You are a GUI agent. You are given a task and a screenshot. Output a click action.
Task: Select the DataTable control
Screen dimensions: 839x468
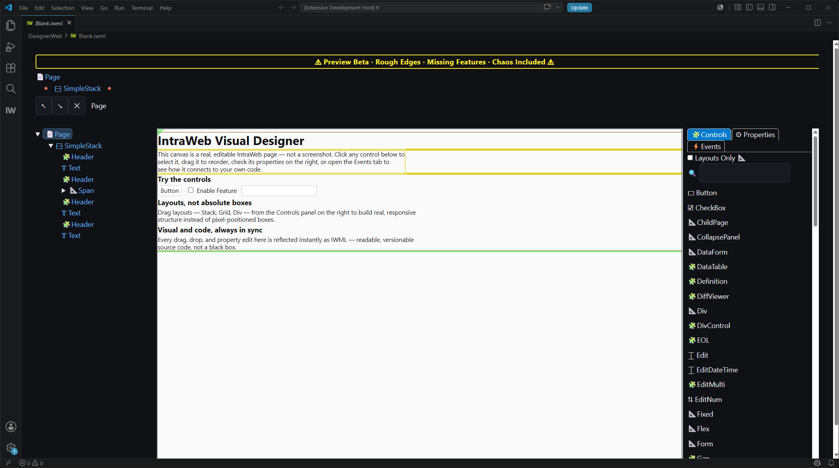(x=708, y=267)
